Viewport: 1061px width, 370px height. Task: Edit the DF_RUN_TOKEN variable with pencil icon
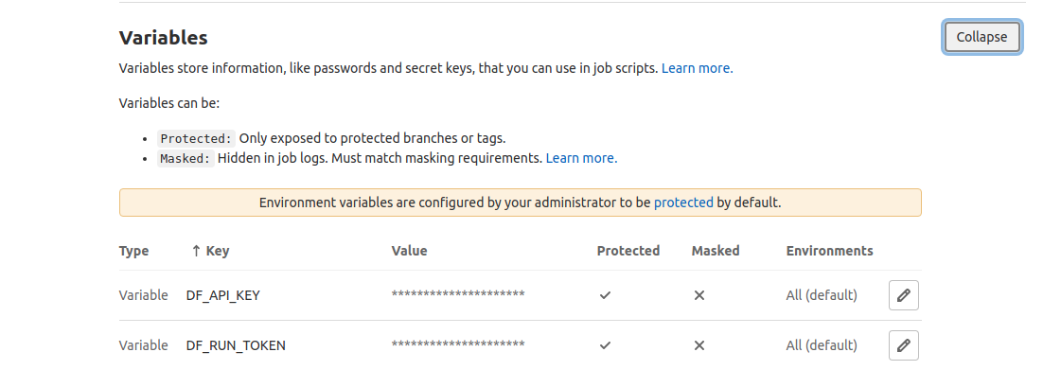[x=903, y=345]
